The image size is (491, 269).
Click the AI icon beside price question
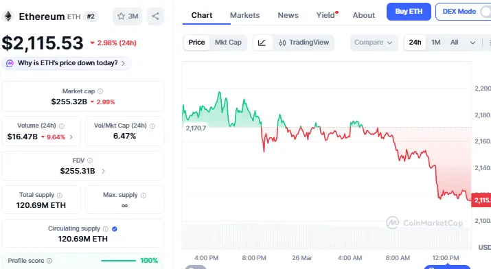point(10,64)
